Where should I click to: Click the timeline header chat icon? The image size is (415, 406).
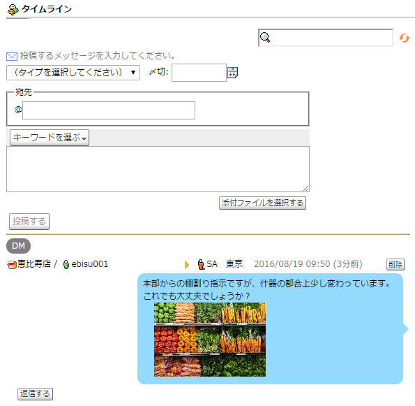point(13,10)
